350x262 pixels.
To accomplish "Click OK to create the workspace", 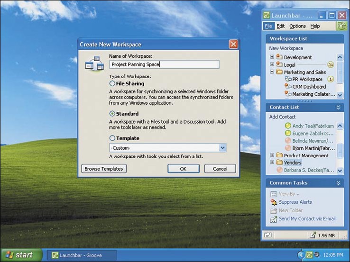I will [183, 169].
